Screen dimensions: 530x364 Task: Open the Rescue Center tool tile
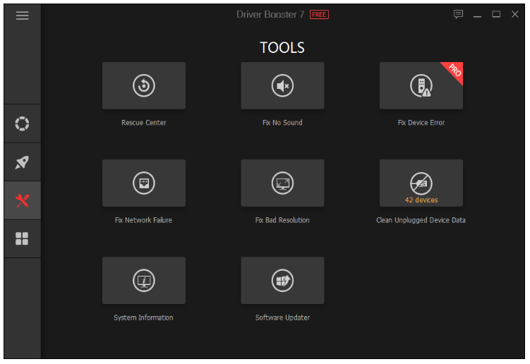point(144,85)
